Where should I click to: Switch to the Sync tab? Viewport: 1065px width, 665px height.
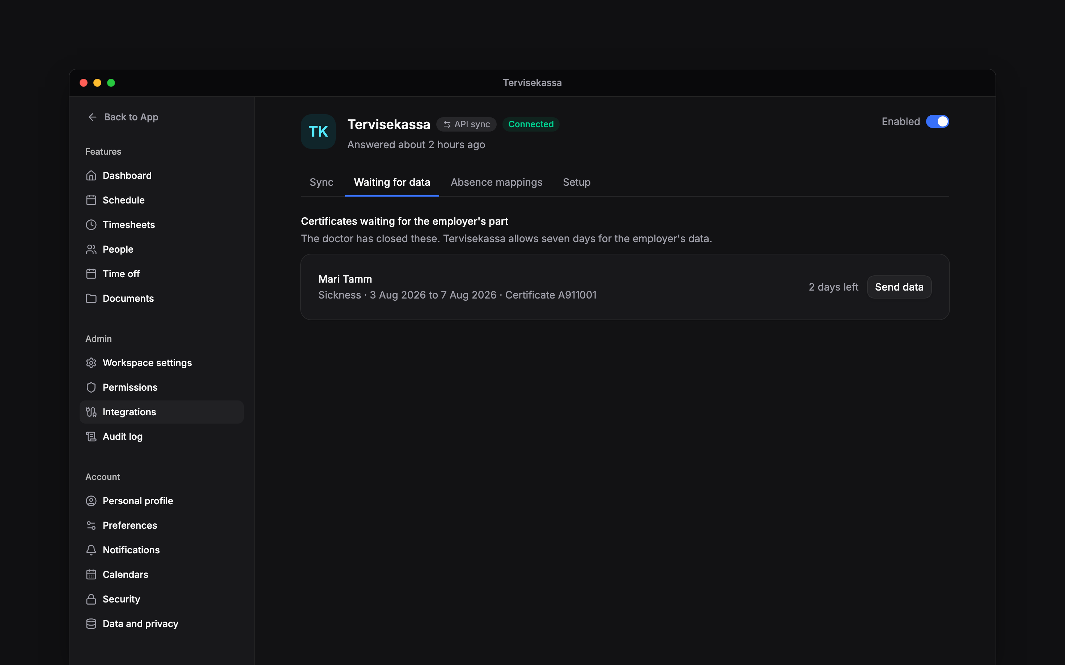pyautogui.click(x=321, y=182)
